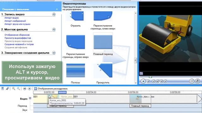Zoom in the timeline with the magnifier plus

[x=14, y=89]
